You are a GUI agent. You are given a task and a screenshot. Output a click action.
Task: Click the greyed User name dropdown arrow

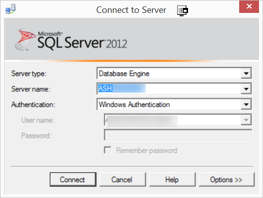pyautogui.click(x=246, y=120)
